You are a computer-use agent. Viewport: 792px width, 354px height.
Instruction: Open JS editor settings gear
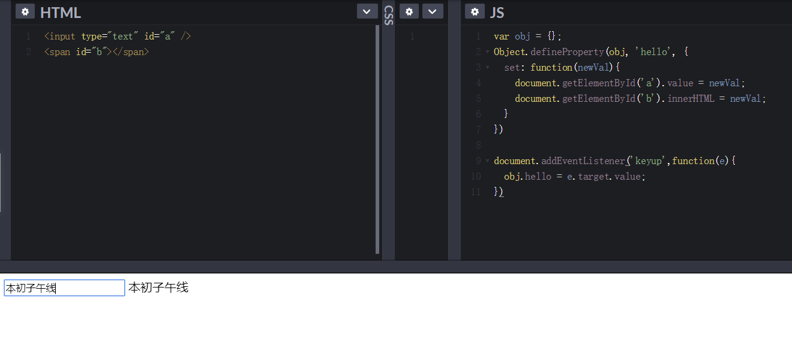pos(475,11)
